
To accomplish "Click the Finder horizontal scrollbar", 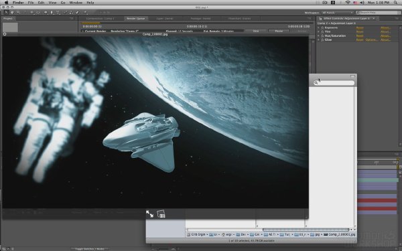I will click(x=306, y=230).
